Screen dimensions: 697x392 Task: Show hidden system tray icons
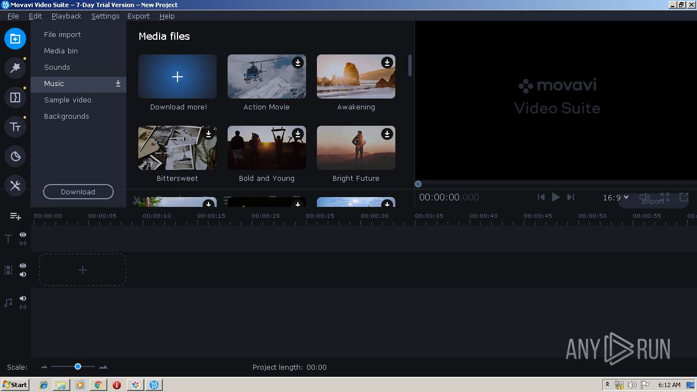pos(607,385)
